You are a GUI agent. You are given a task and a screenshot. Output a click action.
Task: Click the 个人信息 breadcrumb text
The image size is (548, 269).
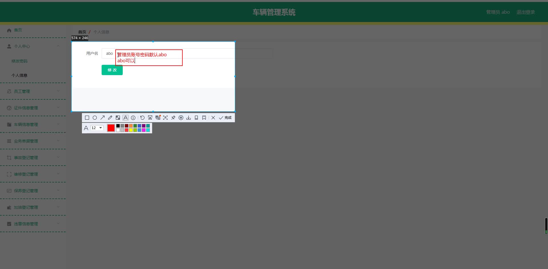(x=101, y=32)
